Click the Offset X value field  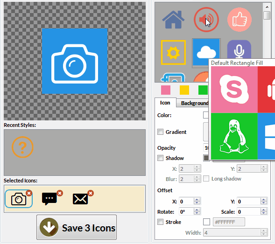point(186,202)
